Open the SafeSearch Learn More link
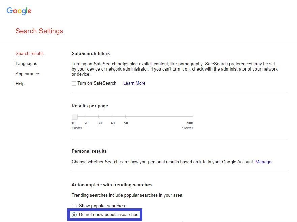The image size is (297, 222). (134, 83)
